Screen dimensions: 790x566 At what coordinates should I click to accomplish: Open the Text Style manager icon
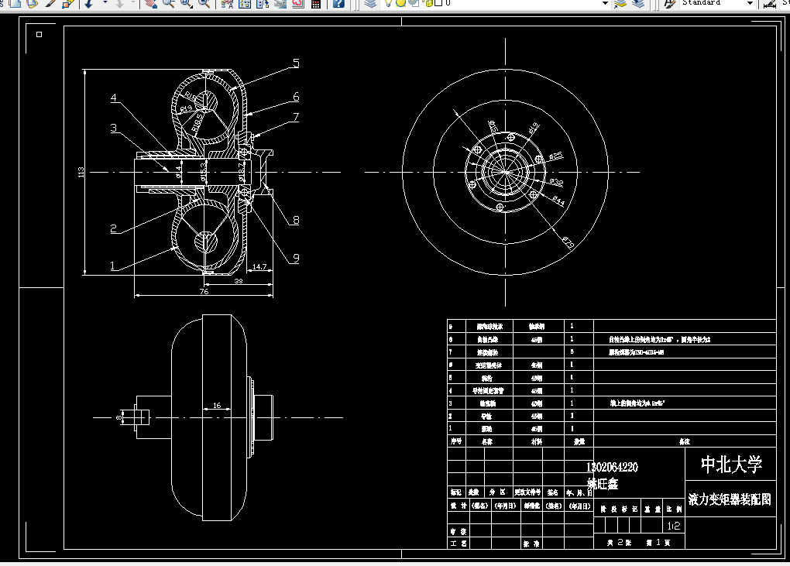pos(670,4)
